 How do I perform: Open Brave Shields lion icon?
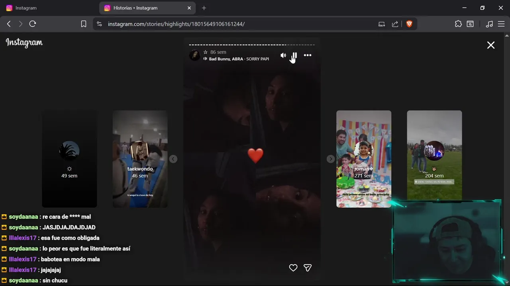pos(409,24)
